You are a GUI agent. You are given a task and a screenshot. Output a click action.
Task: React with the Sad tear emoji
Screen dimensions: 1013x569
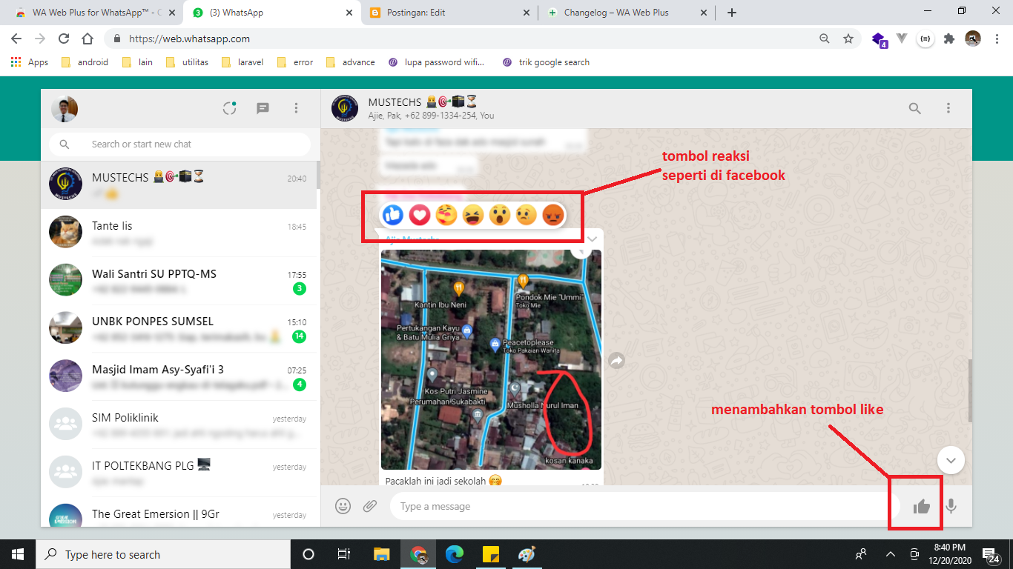coord(527,215)
